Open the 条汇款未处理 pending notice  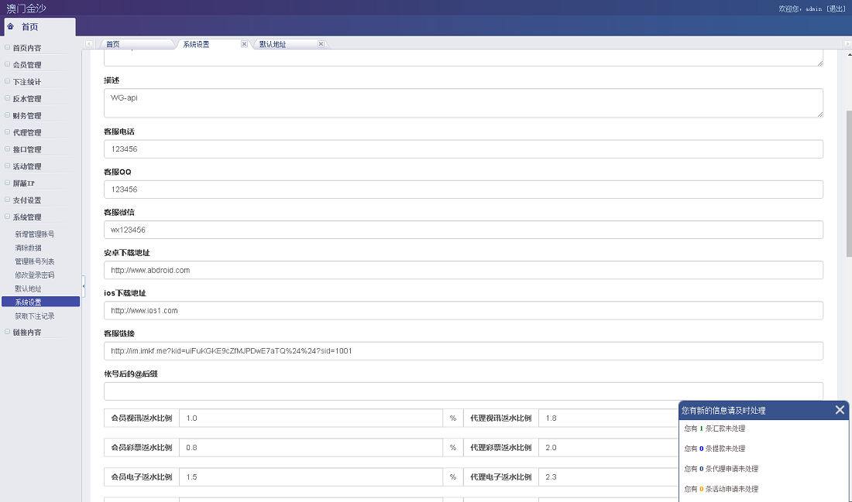pos(715,429)
